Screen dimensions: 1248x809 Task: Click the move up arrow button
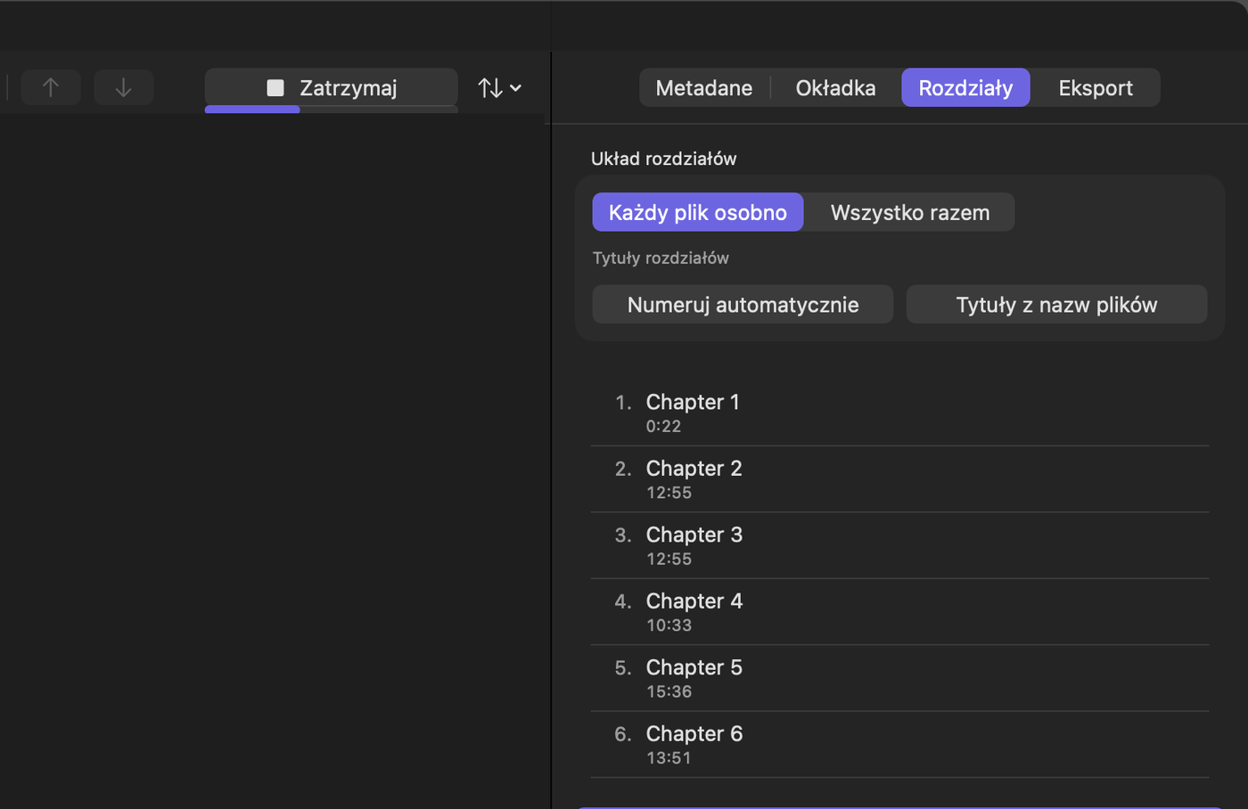tap(51, 87)
